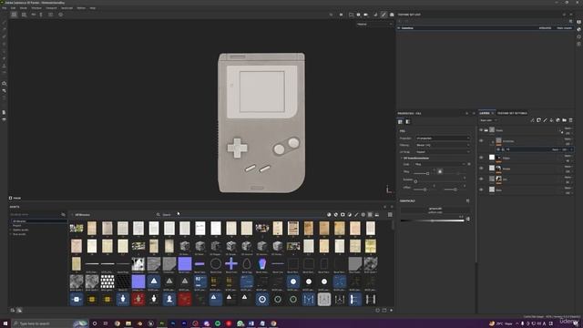Select Project in the library tree

[x=17, y=225]
